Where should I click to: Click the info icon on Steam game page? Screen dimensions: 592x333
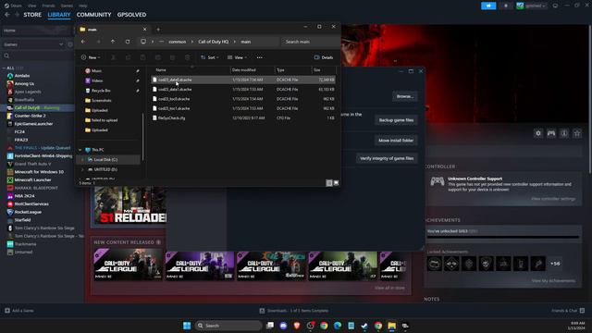click(x=564, y=133)
